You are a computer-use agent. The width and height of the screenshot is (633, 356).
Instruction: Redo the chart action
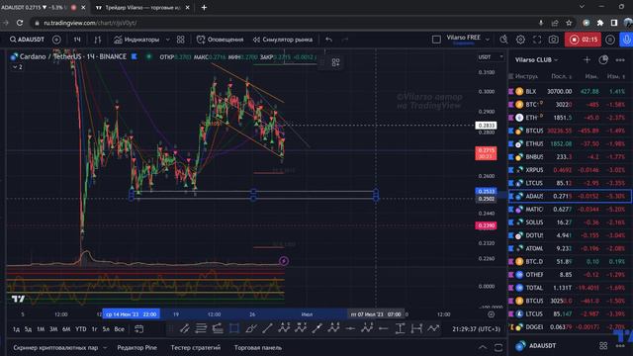pyautogui.click(x=345, y=40)
